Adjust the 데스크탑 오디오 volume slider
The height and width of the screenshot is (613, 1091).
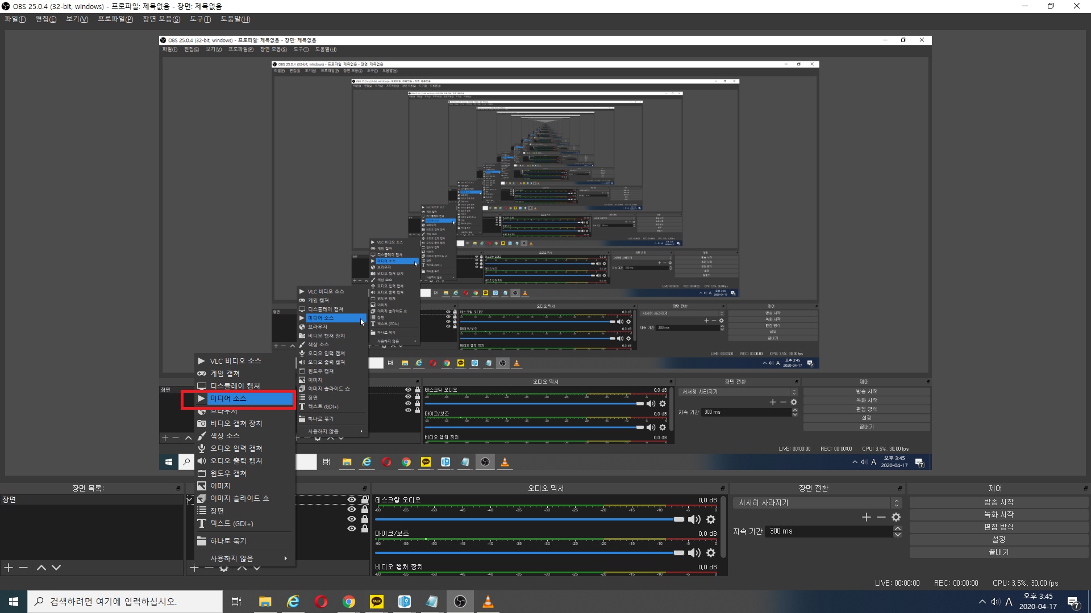point(678,519)
